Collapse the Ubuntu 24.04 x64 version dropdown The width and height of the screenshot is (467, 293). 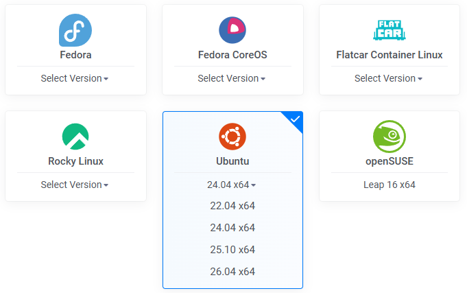click(x=232, y=185)
